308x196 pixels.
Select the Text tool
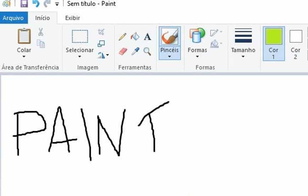(148, 37)
